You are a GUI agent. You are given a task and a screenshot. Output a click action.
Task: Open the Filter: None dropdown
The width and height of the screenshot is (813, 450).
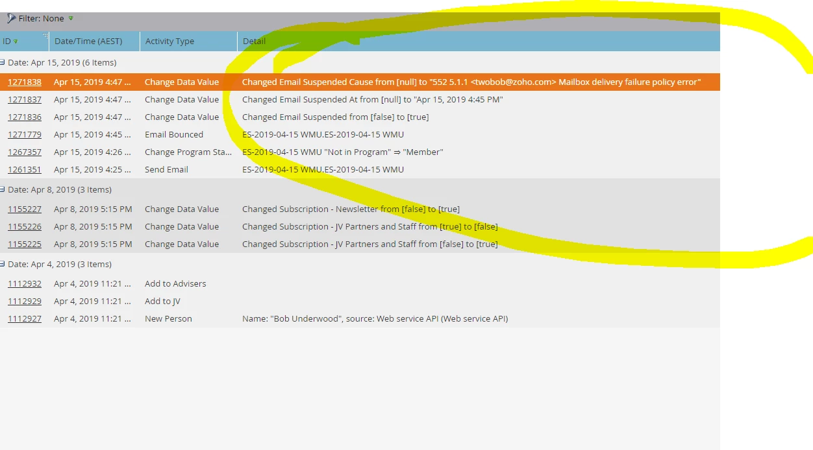coord(71,19)
